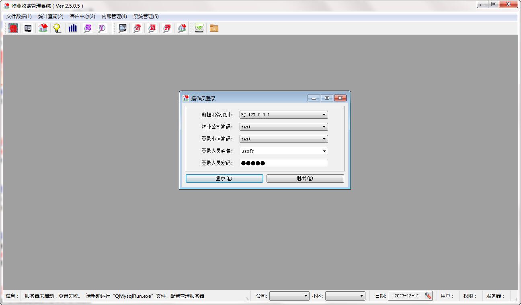
Task: Click the light bulb toolbar icon
Action: [57, 28]
